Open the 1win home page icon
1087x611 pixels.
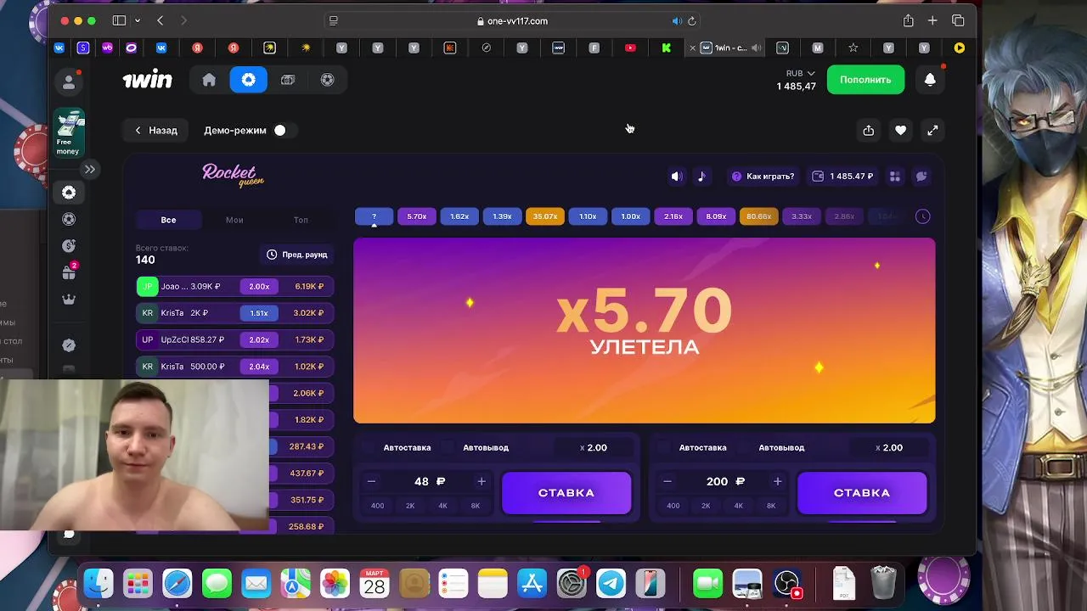[x=209, y=80]
